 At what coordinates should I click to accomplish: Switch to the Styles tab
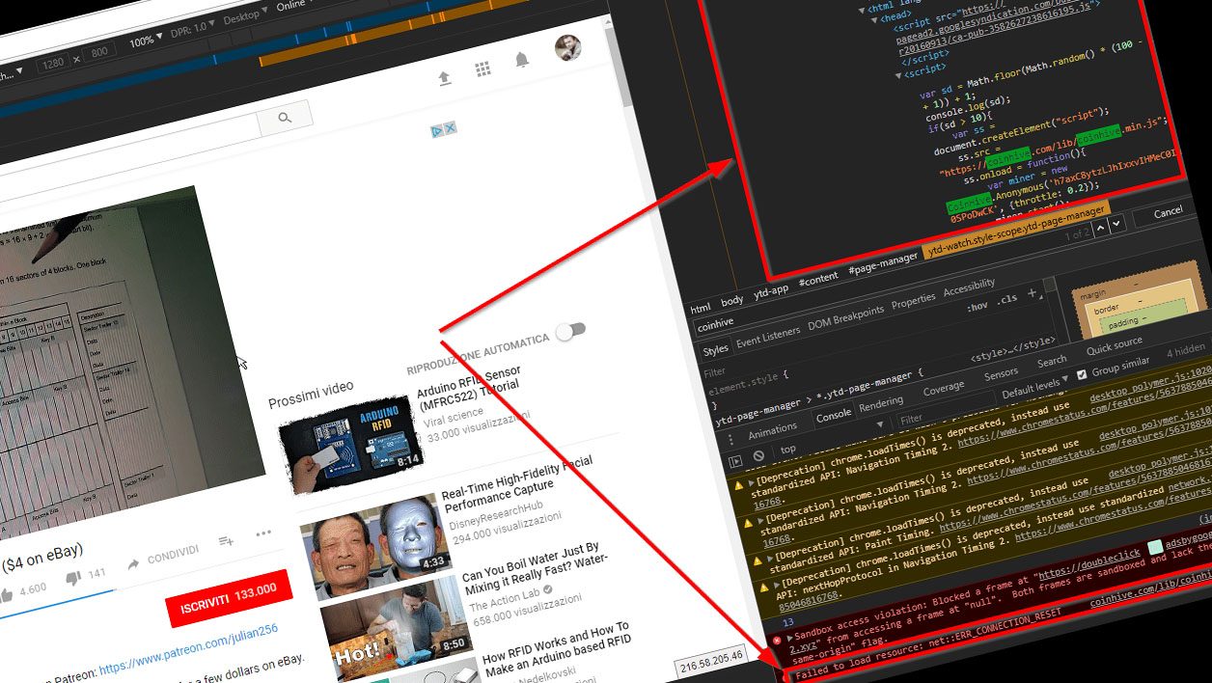pyautogui.click(x=715, y=349)
